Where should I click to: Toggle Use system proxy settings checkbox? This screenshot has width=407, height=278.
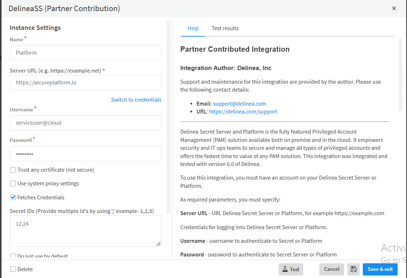pyautogui.click(x=13, y=184)
